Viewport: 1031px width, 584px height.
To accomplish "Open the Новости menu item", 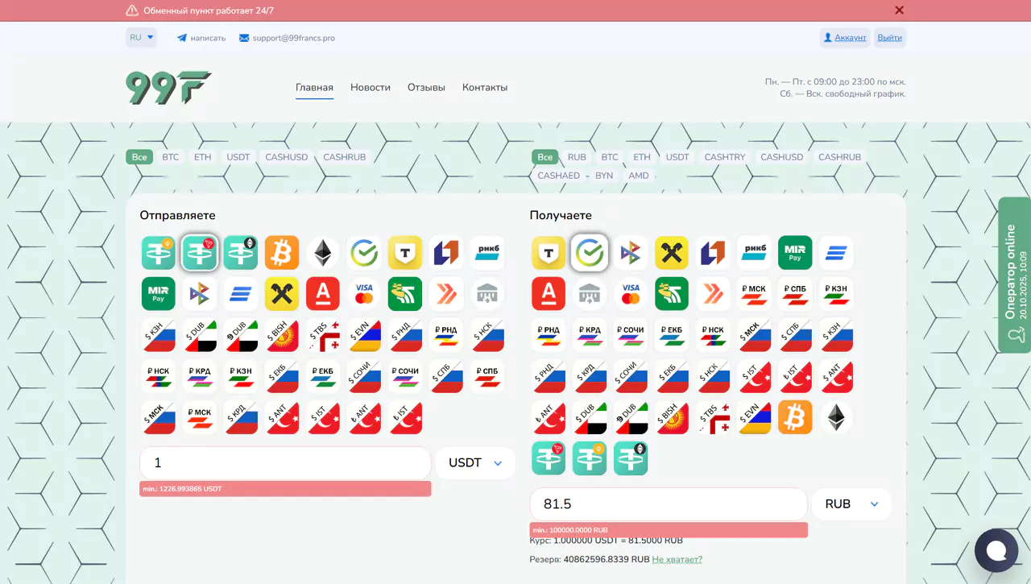I will [371, 87].
